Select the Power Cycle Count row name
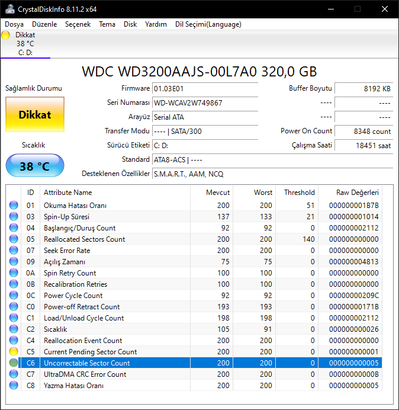Image resolution: width=399 pixels, height=410 pixels. (73, 296)
